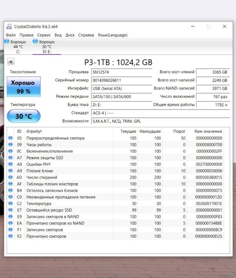Click status orb for attribute A7
The height and width of the screenshot is (278, 236).
(10, 157)
